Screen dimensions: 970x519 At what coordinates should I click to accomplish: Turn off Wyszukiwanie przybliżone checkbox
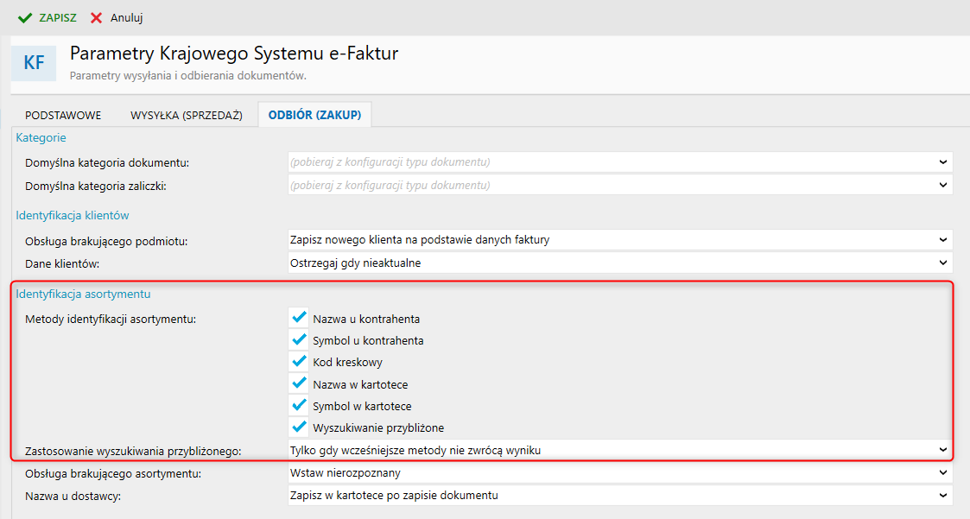pos(300,426)
